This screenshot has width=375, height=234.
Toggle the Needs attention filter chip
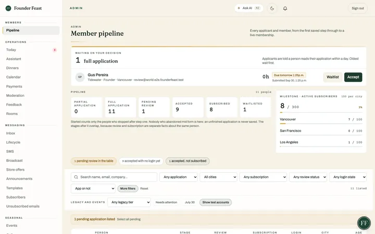click(166, 202)
